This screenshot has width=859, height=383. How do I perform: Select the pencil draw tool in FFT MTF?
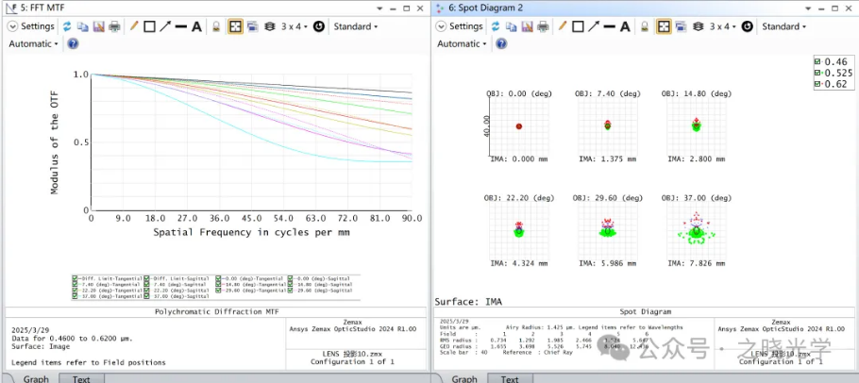(133, 26)
